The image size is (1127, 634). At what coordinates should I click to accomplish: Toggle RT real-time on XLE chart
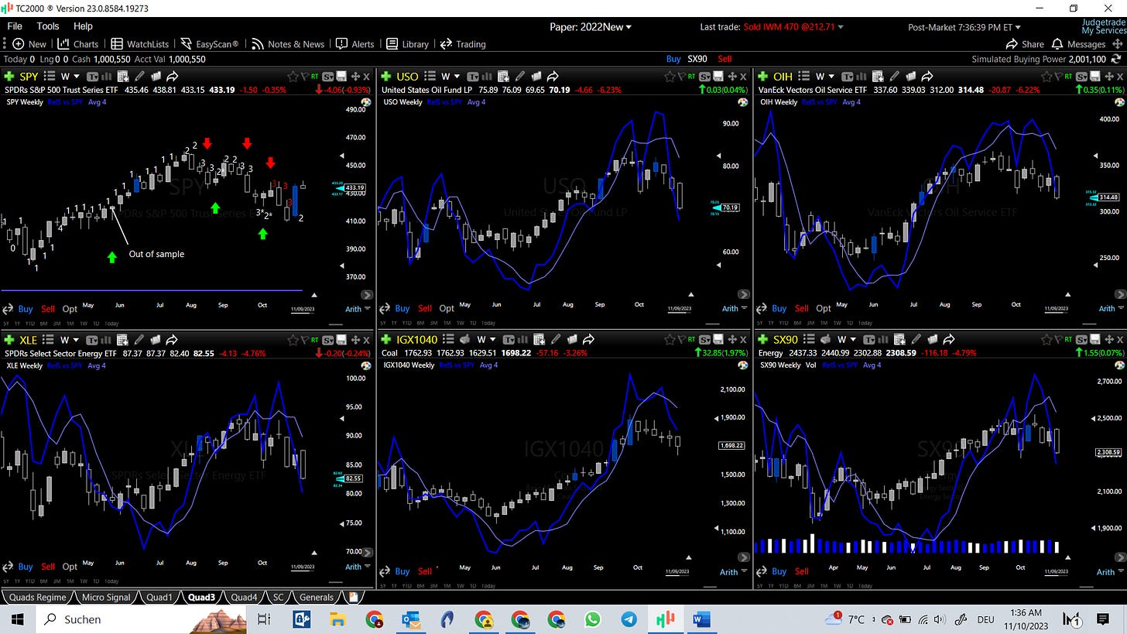[314, 339]
